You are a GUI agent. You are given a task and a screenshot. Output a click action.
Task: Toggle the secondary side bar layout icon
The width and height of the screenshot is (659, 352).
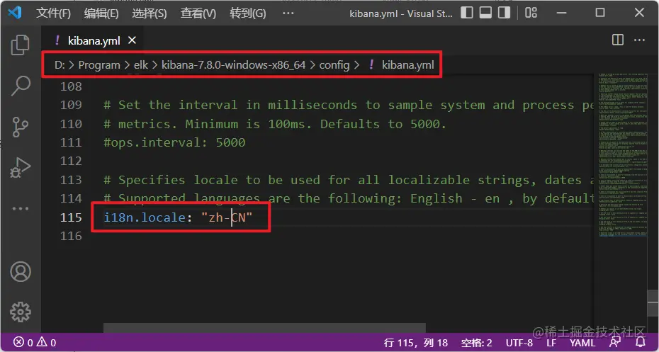tap(504, 13)
